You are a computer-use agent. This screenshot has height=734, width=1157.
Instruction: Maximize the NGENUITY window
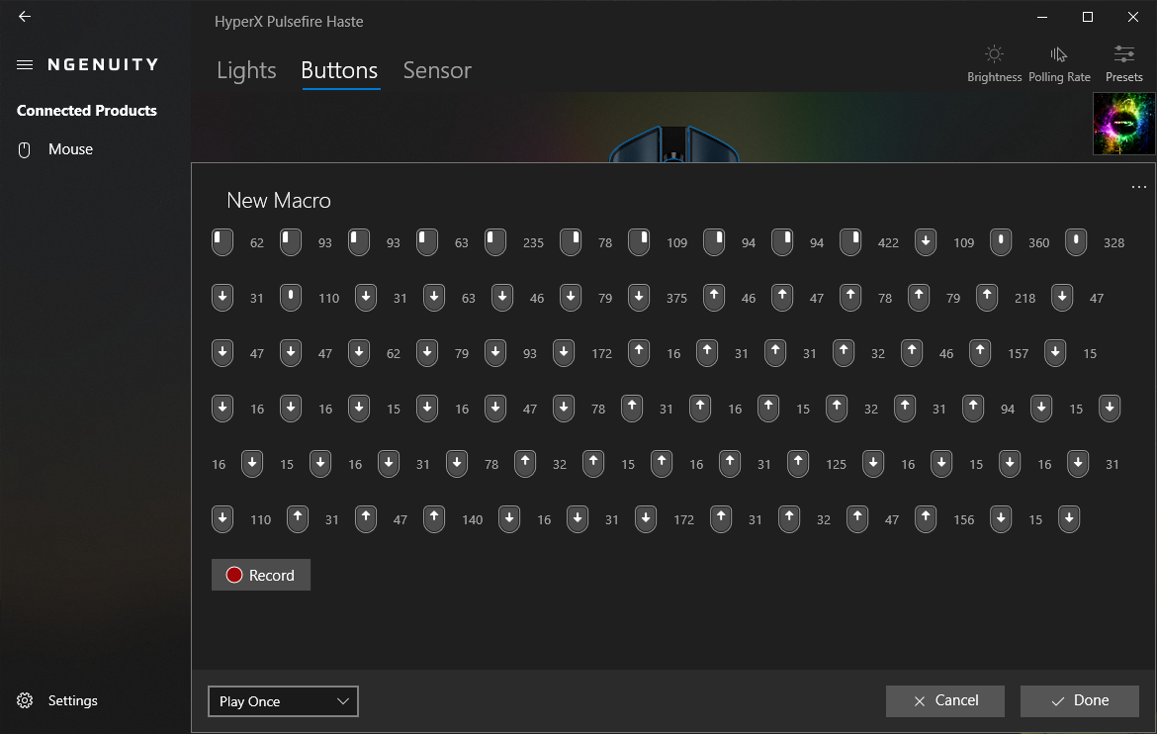click(x=1088, y=17)
